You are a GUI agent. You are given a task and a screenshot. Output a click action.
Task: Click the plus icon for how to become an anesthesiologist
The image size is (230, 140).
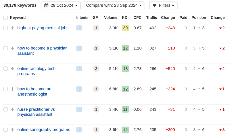click(12, 89)
